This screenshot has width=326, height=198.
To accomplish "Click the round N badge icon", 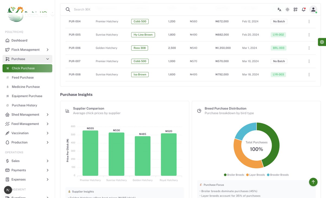I will pos(8,190).
